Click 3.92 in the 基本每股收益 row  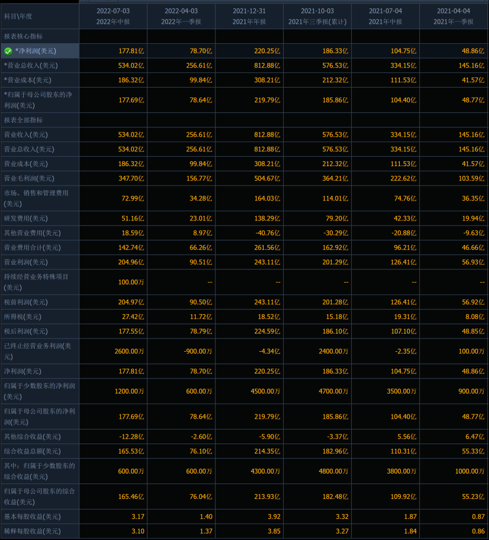(274, 517)
